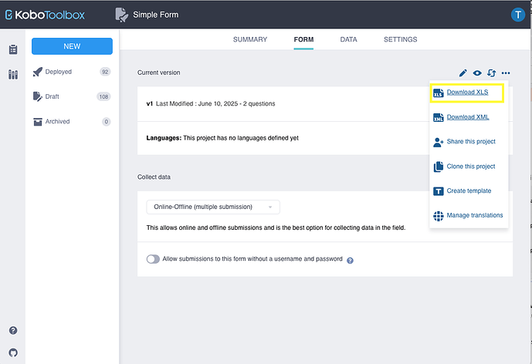Click the Draft pencil-document icon
This screenshot has height=364, width=532.
tap(38, 96)
